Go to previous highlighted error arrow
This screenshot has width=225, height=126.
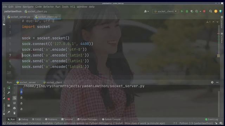tap(213, 22)
